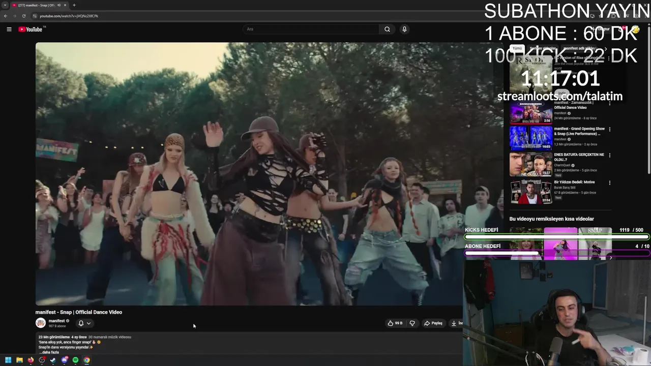Screen dimensions: 651x366
Task: Open more options for Zamansızdık video
Action: click(609, 103)
